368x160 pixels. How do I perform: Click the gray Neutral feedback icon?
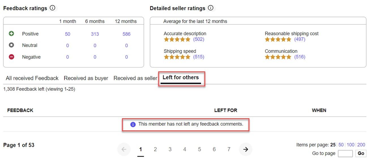point(11,45)
